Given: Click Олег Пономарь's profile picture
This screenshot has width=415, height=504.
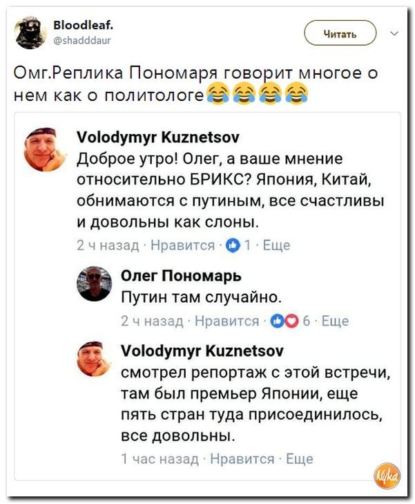Looking at the screenshot, I should [x=95, y=283].
